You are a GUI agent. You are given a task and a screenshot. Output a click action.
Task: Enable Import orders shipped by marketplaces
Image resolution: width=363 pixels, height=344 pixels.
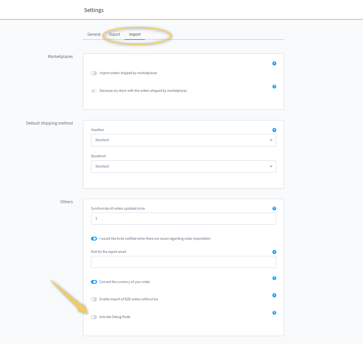tap(94, 73)
